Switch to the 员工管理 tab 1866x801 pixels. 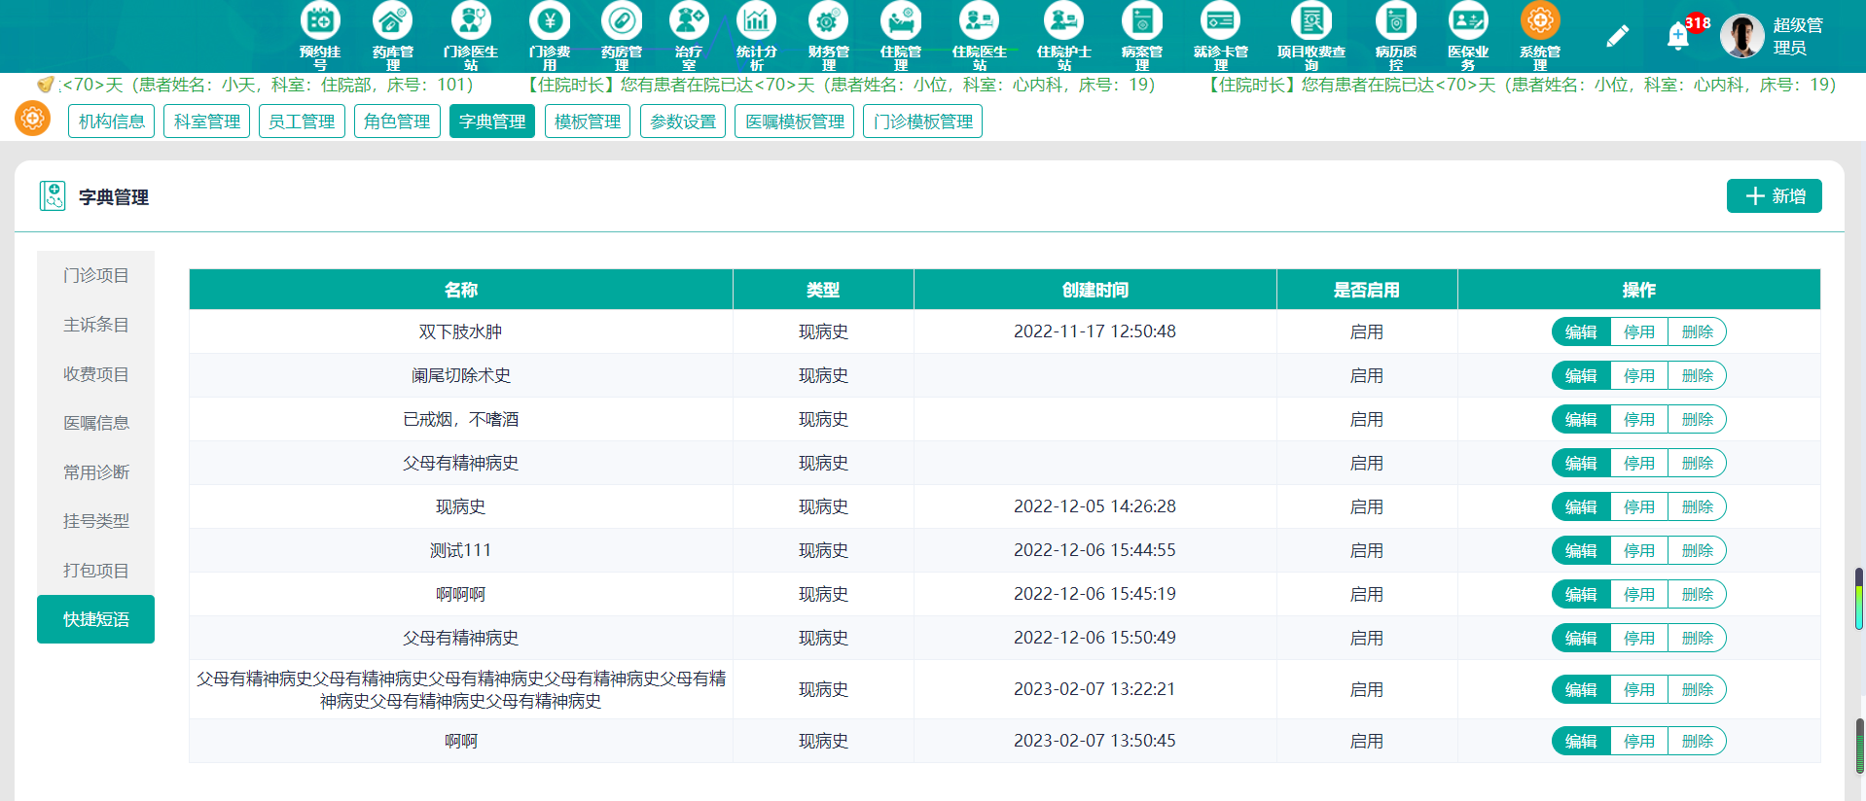click(x=302, y=122)
